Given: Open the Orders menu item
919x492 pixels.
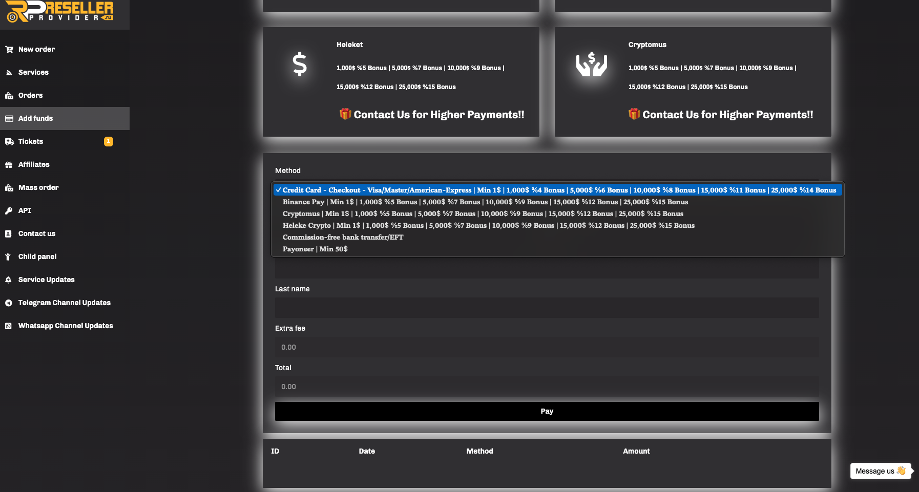Looking at the screenshot, I should (30, 96).
